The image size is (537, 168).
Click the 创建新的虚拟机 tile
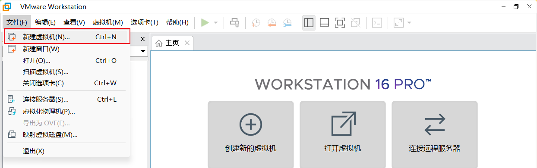pos(251,134)
